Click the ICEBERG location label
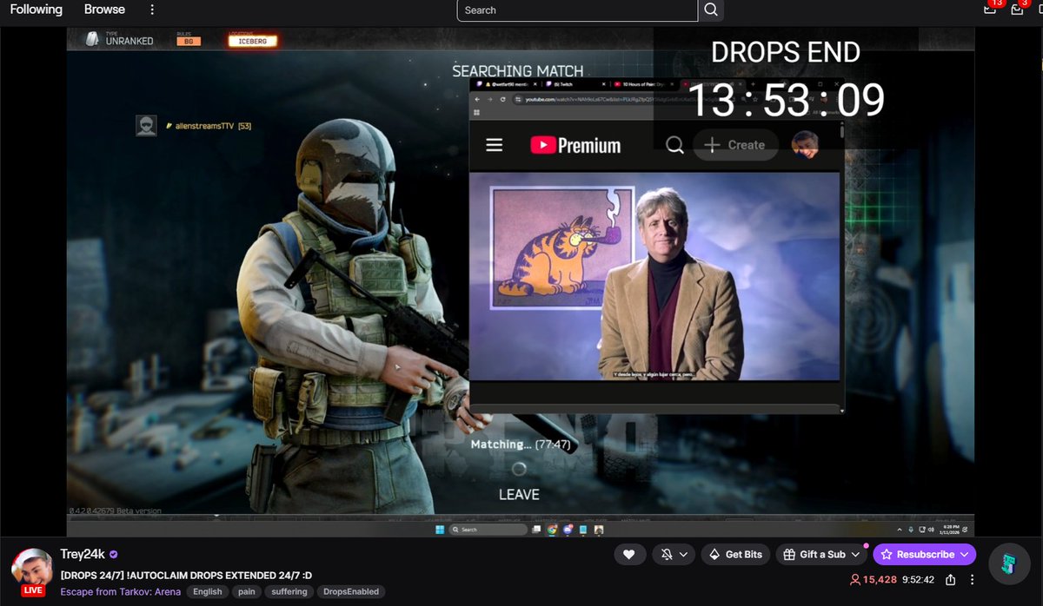Viewport: 1043px width, 606px height. 252,41
